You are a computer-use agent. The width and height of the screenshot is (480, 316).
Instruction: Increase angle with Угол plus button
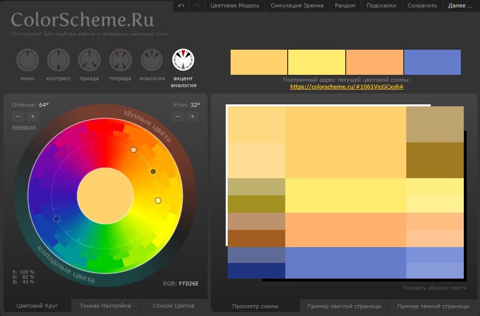(x=192, y=117)
